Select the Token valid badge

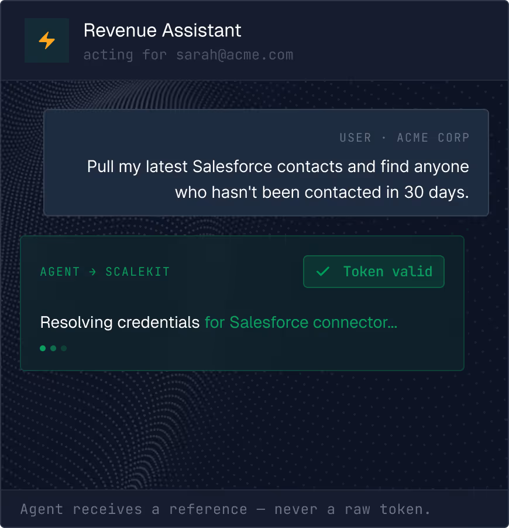click(374, 272)
